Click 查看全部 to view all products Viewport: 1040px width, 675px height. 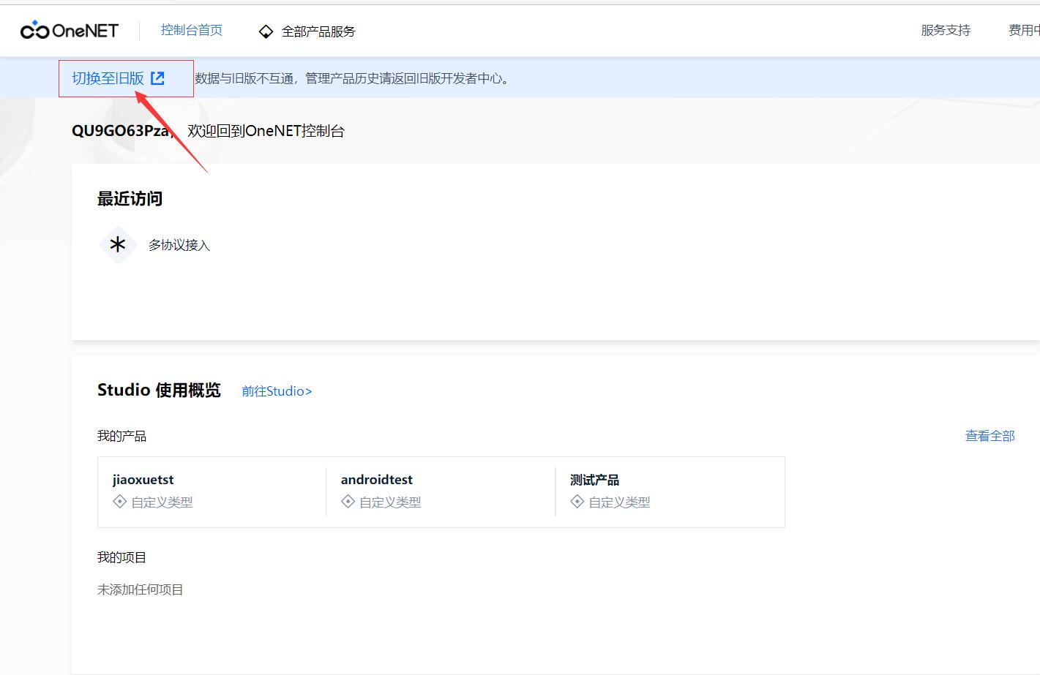[990, 436]
